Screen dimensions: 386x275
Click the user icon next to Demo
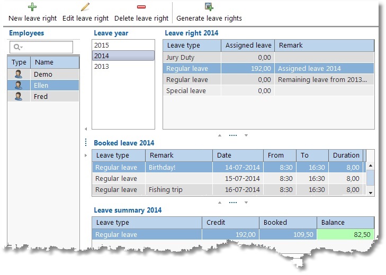pos(19,74)
